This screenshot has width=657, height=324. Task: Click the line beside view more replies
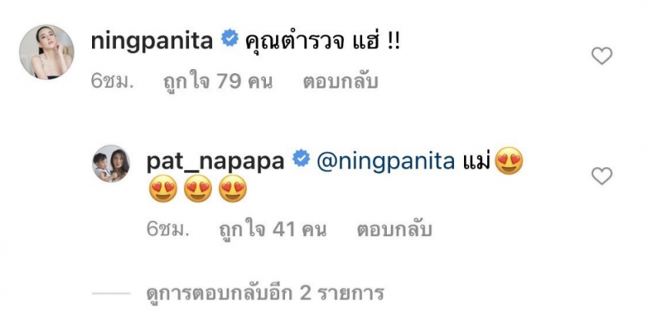[111, 294]
